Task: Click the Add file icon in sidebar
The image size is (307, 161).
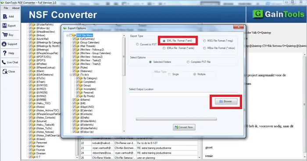Action: click(x=5, y=17)
